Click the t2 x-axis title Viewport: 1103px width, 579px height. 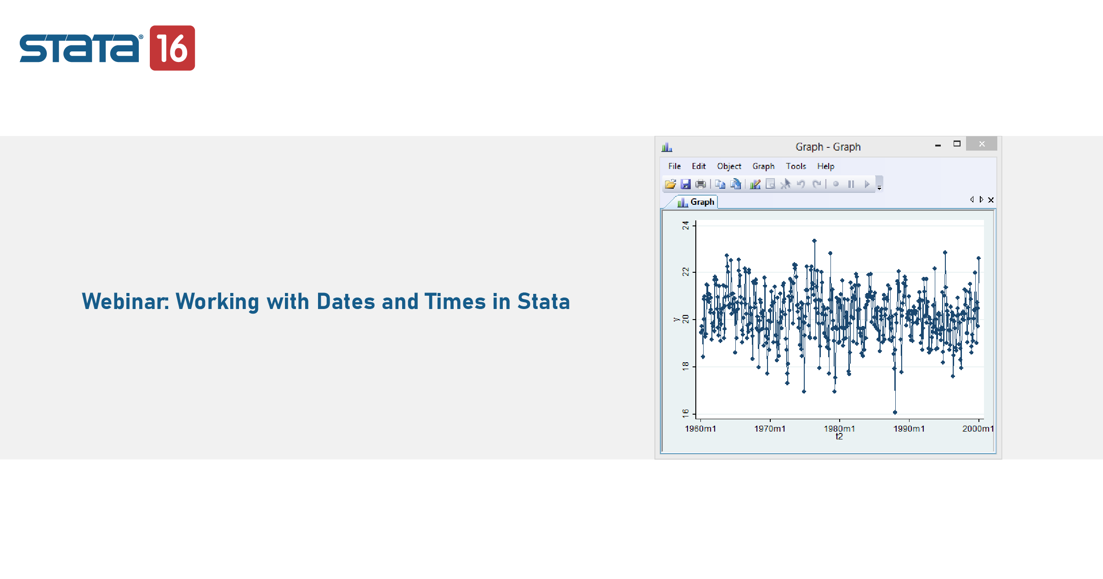pyautogui.click(x=839, y=436)
